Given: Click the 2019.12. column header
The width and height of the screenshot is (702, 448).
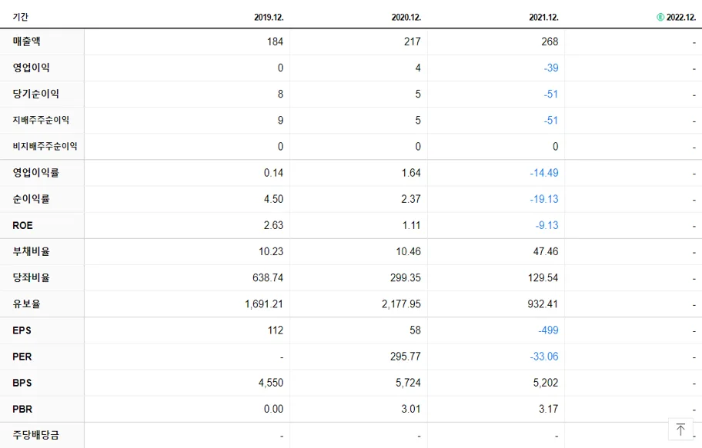Looking at the screenshot, I should click(x=269, y=17).
